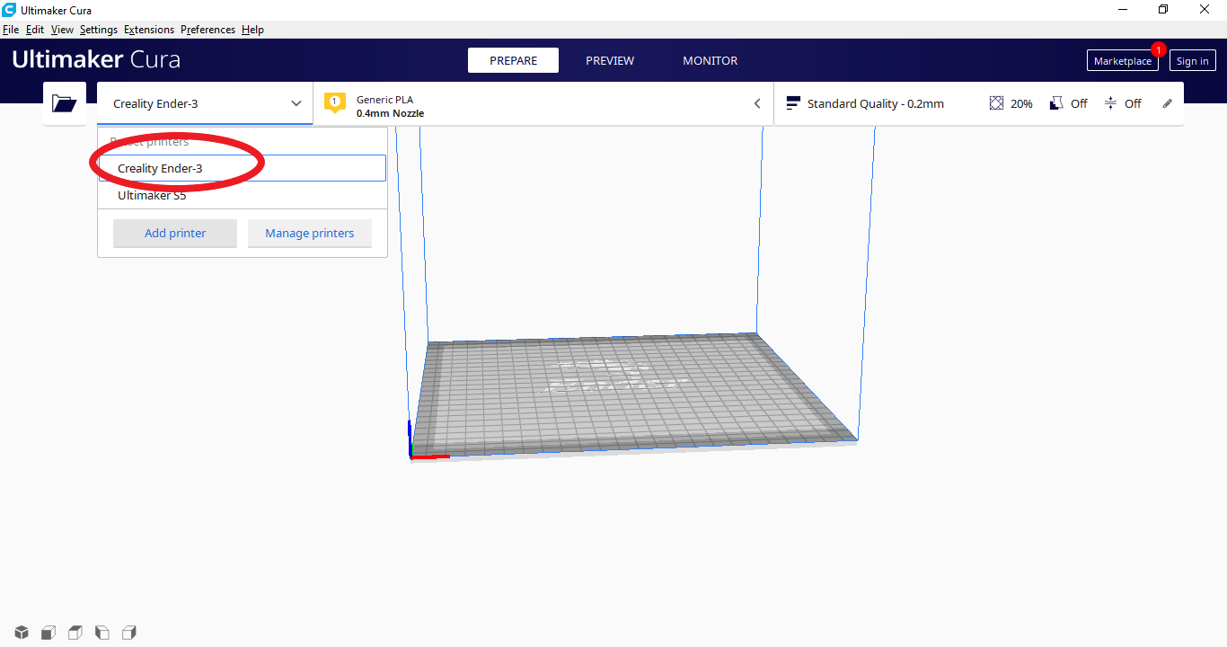The width and height of the screenshot is (1227, 647).
Task: Switch to the MONITOR stage tab
Action: tap(710, 60)
